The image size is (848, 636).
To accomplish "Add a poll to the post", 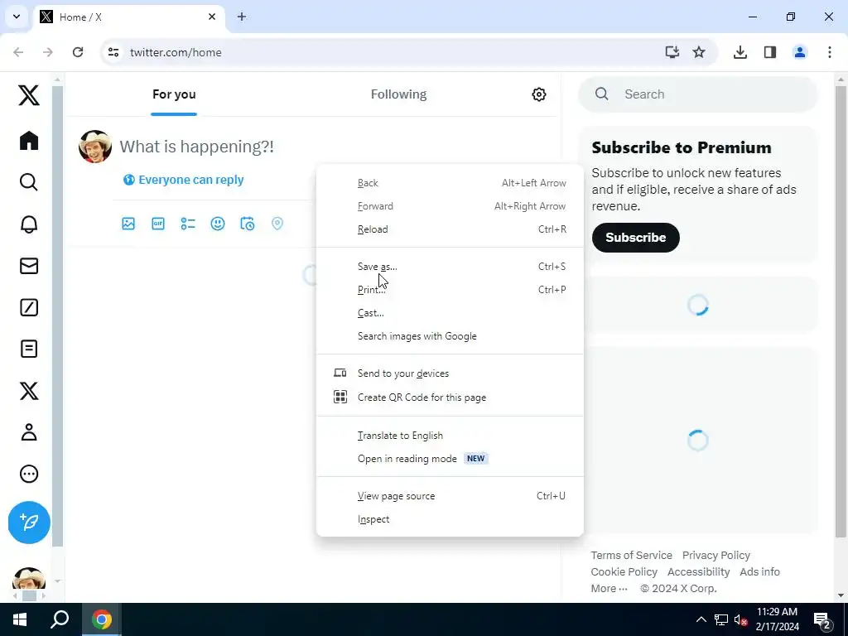I will (x=188, y=224).
